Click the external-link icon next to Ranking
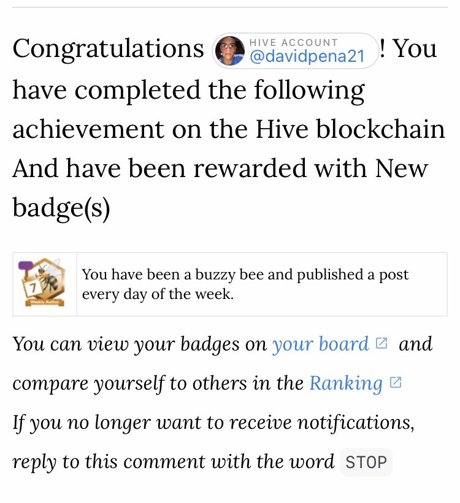The image size is (460, 503). pyautogui.click(x=396, y=382)
